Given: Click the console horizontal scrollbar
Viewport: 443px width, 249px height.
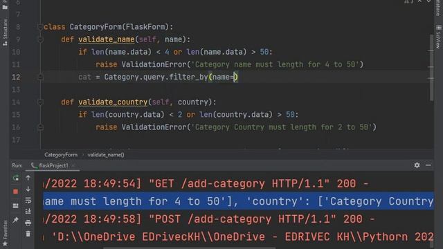Looking at the screenshot, I should point(189,248).
